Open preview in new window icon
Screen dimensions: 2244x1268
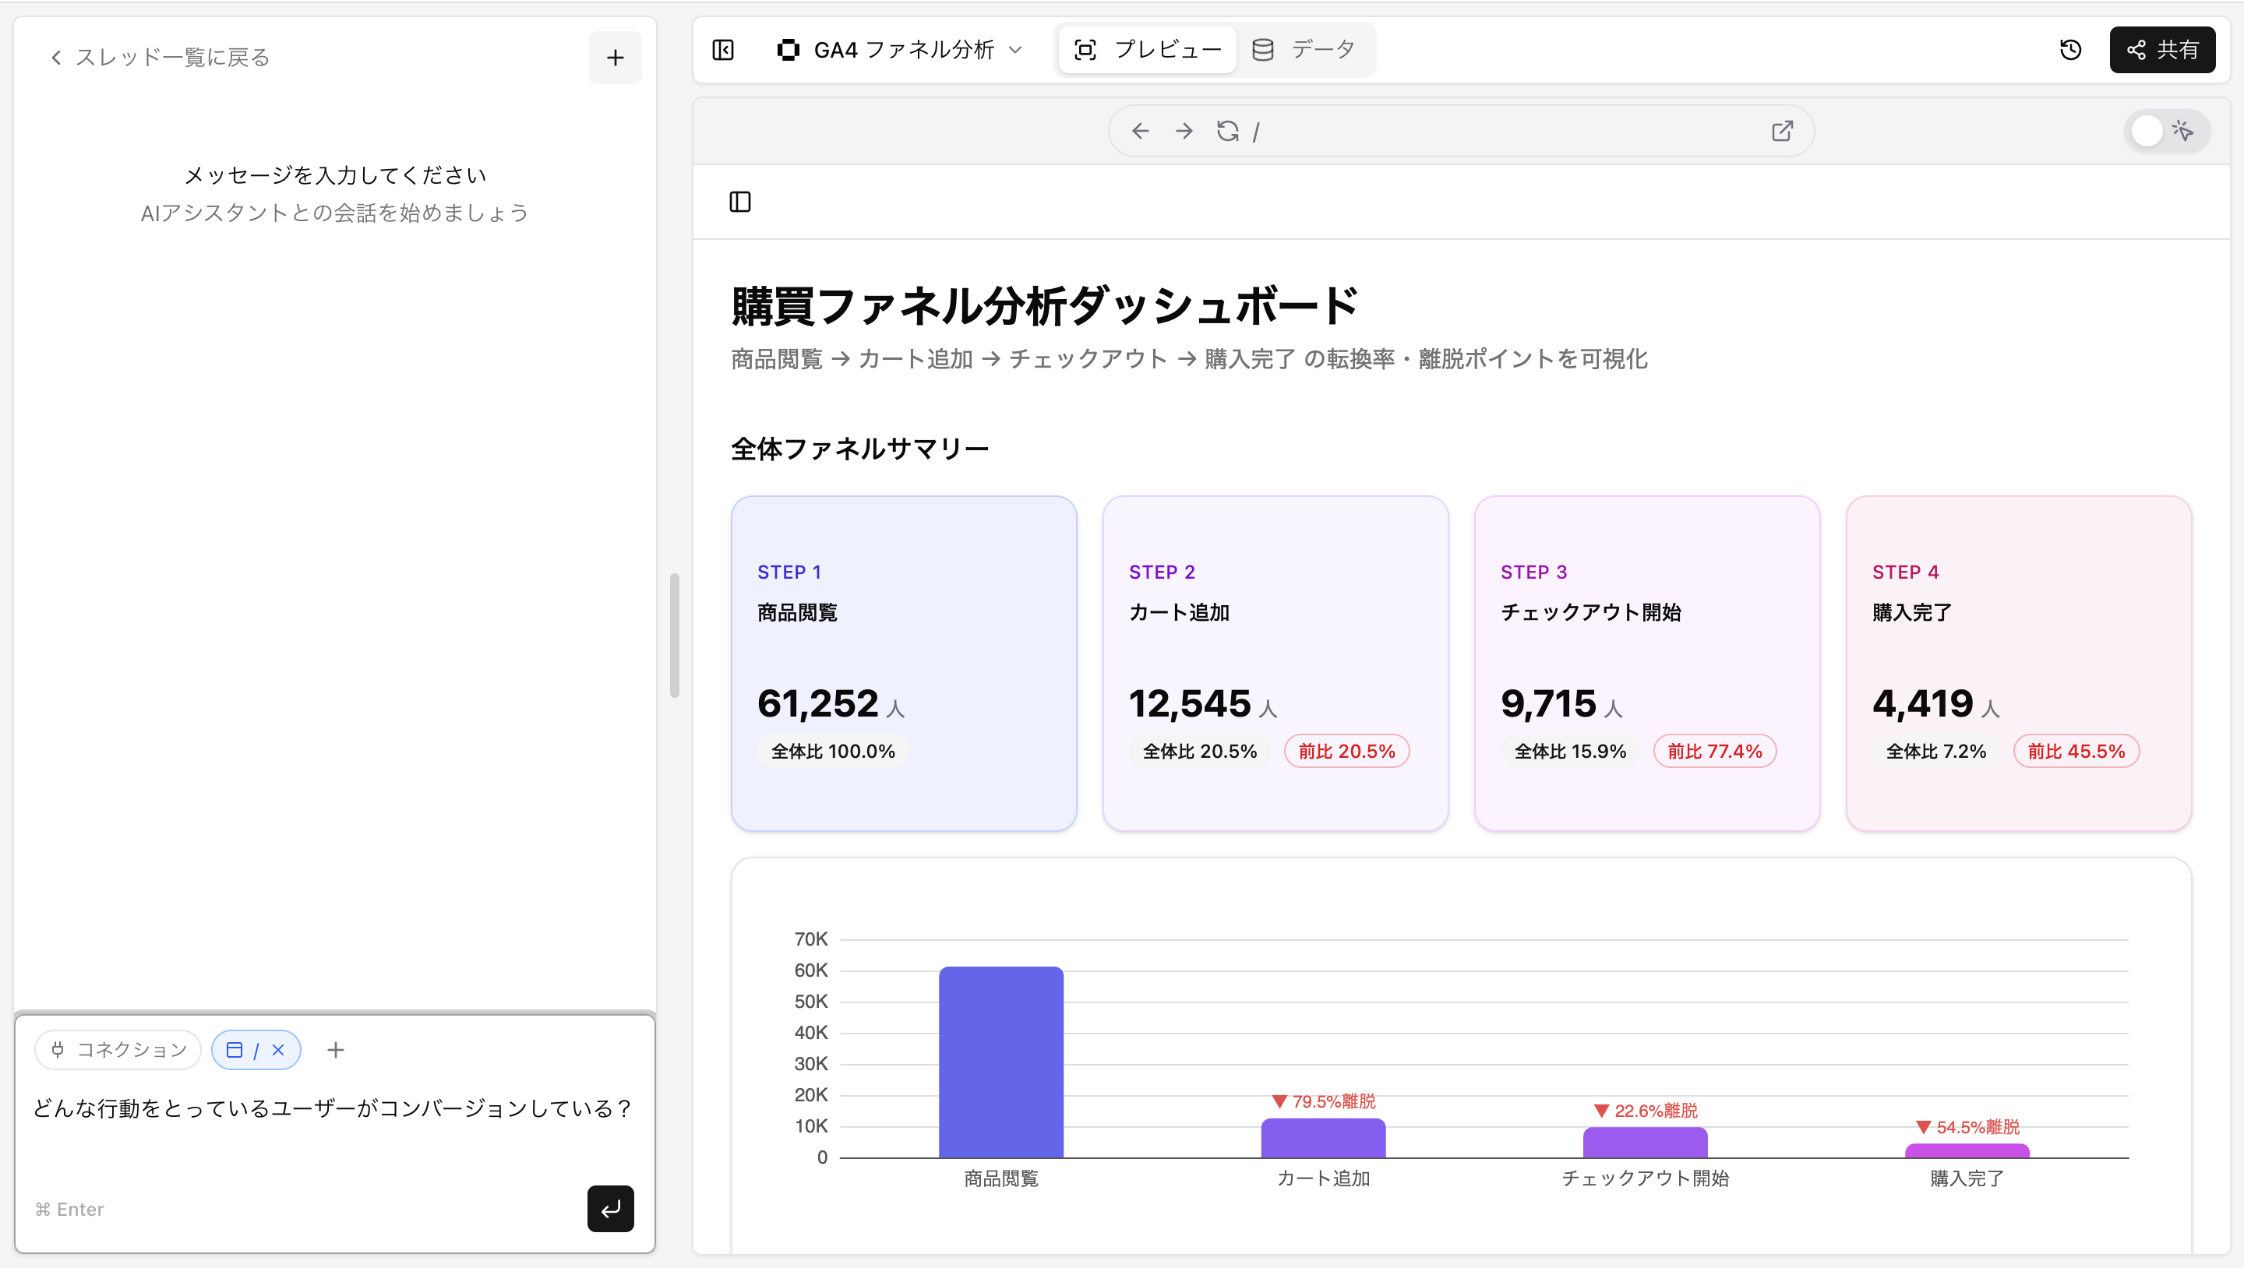click(x=1782, y=132)
